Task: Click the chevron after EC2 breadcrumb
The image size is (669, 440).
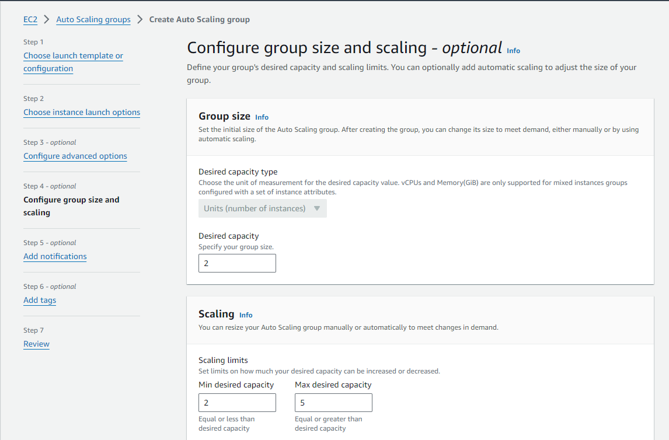Action: (x=47, y=19)
